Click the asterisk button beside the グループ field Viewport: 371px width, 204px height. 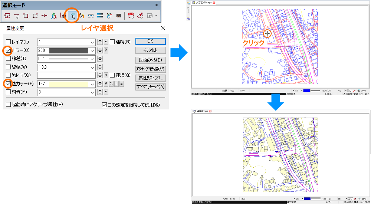coord(106,75)
